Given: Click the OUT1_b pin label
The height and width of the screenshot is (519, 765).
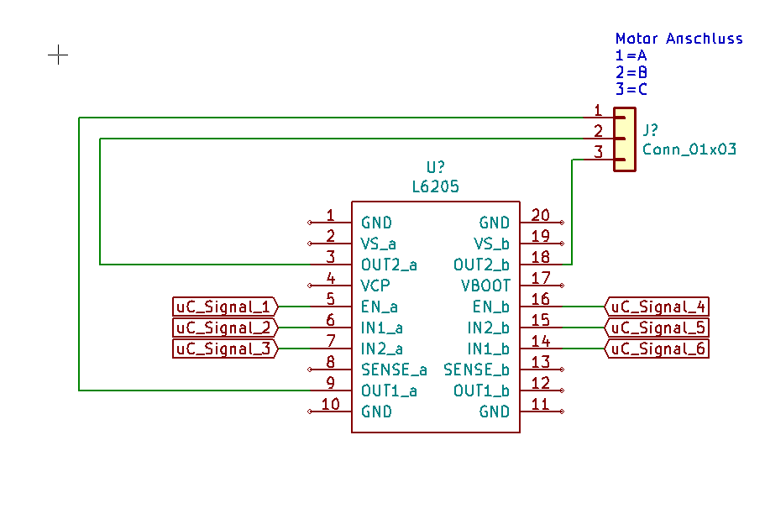Looking at the screenshot, I should (481, 391).
